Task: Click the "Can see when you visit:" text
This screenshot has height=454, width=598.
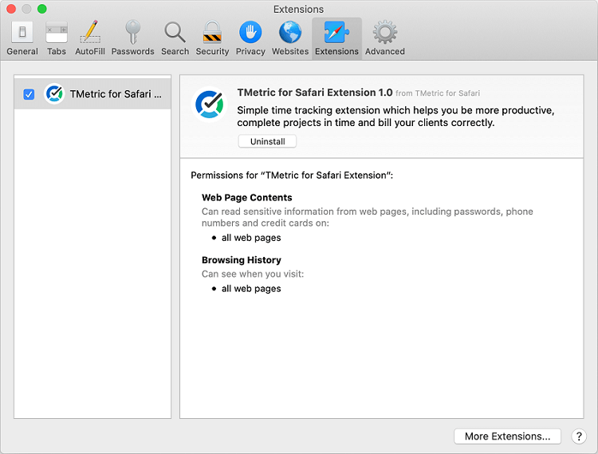Action: [253, 274]
